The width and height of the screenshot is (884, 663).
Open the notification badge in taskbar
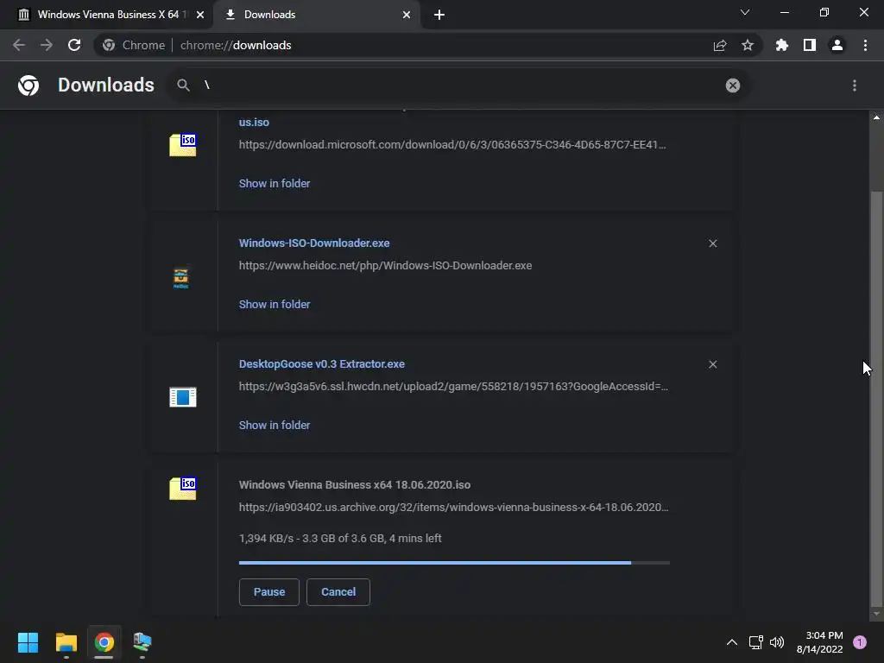pos(860,642)
